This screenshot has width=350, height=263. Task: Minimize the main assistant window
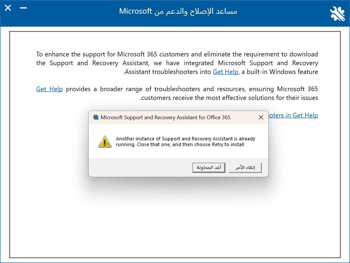tap(23, 8)
